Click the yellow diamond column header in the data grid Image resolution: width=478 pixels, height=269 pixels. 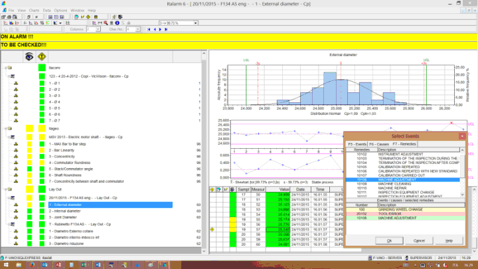(212, 189)
